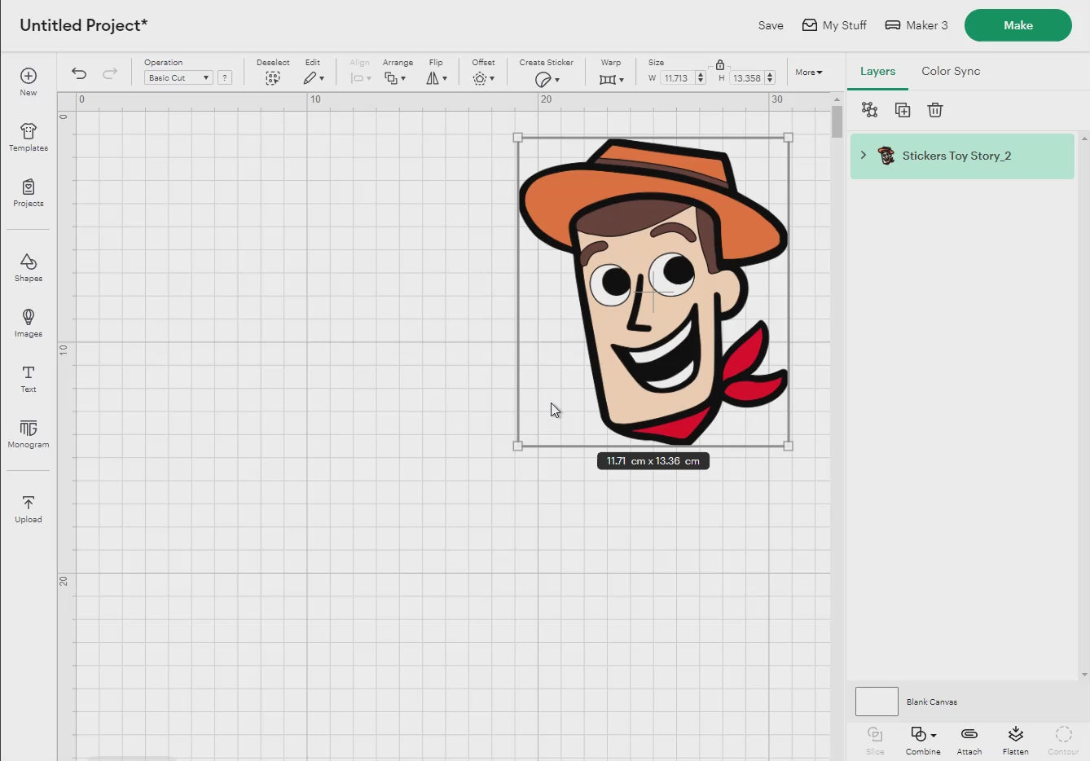Viewport: 1090px width, 761px height.
Task: Open the Projects panel
Action: (x=29, y=192)
